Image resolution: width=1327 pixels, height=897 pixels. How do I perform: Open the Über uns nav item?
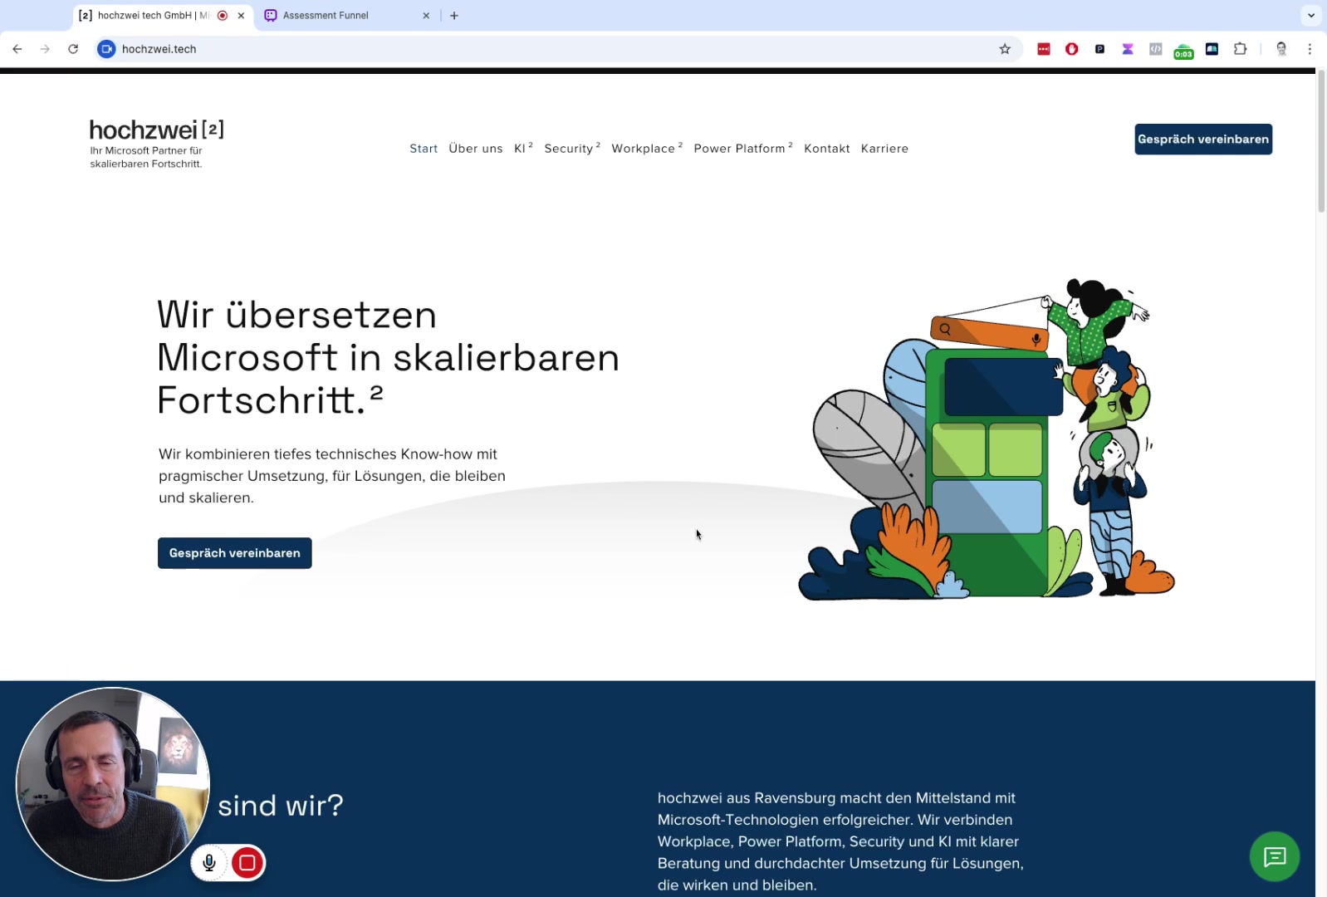[x=476, y=149]
